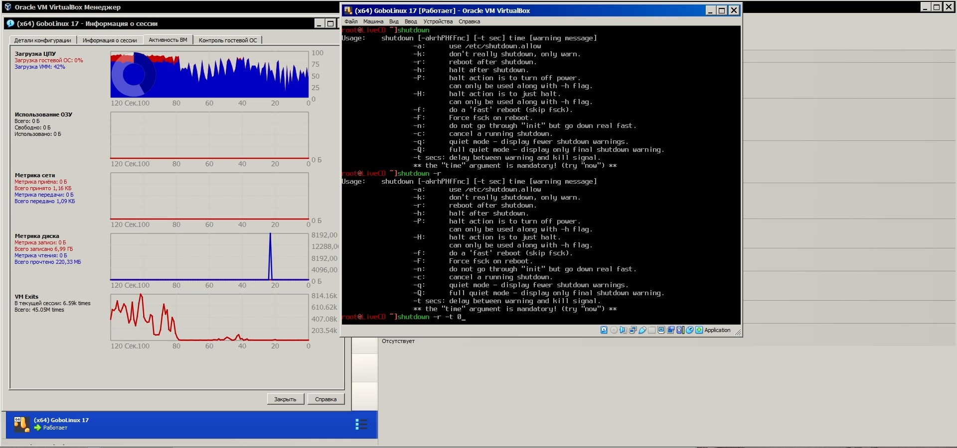Select the Активность ВМ tab
This screenshot has height=448, width=957.
click(x=168, y=40)
